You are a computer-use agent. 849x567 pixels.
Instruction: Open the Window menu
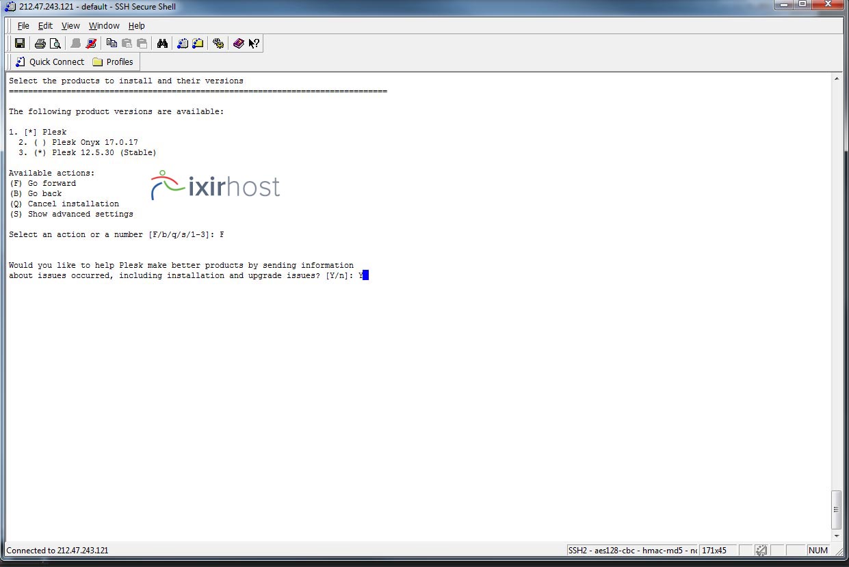[104, 26]
